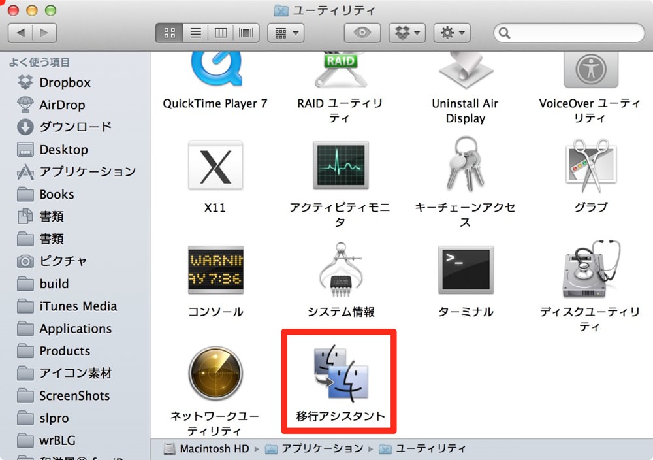Screen dimensions: 653x460
Task: Open the gear action menu
Action: pyautogui.click(x=453, y=33)
